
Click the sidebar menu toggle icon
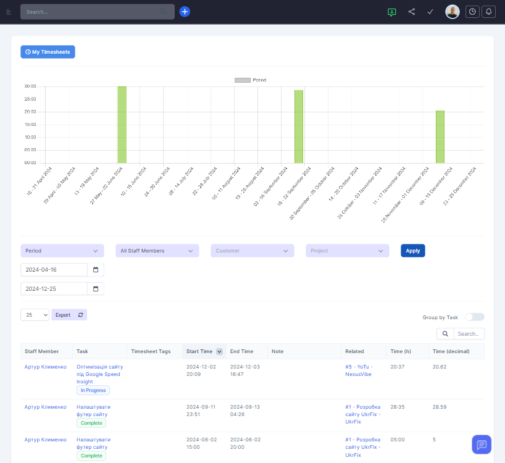click(x=9, y=12)
